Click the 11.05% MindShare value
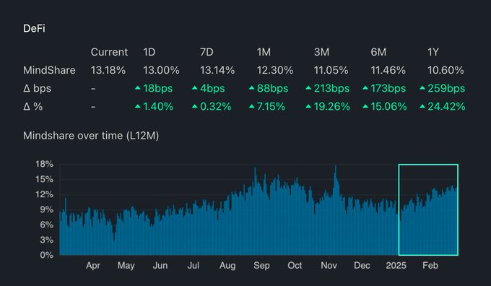 point(331,70)
